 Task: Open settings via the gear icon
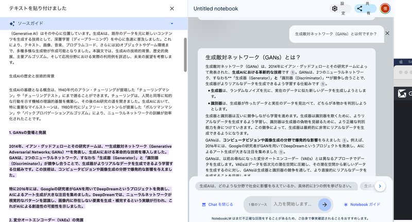pyautogui.click(x=335, y=8)
